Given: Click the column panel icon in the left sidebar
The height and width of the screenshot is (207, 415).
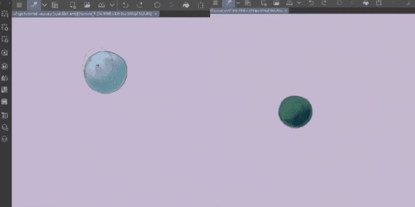Looking at the screenshot, I should click(x=5, y=115).
